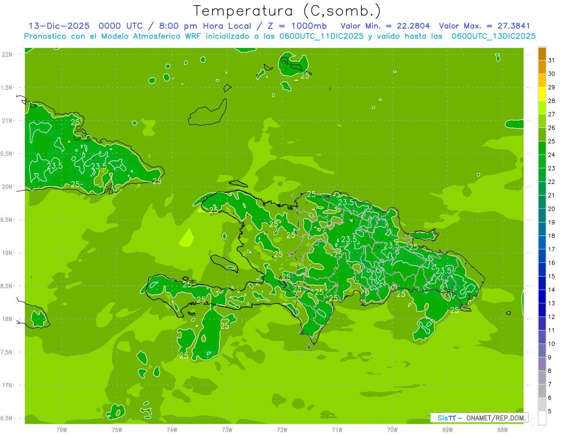
Task: Click the "19N" latitude axis label
Action: point(8,253)
